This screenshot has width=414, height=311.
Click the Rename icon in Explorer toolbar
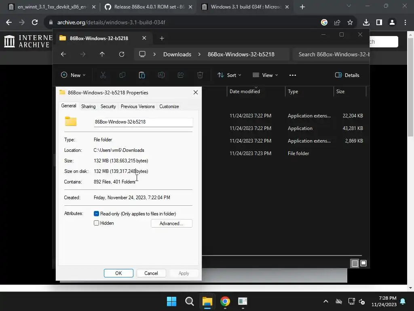coord(161,75)
